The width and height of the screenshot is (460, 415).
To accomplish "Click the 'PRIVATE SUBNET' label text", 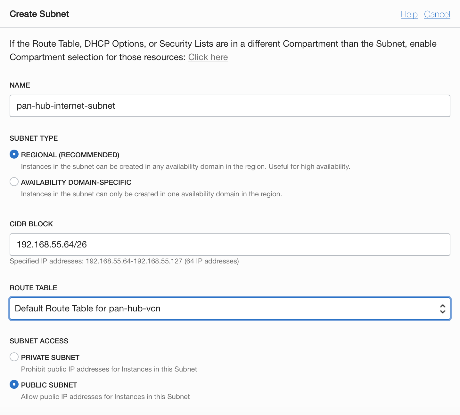I will click(x=50, y=357).
